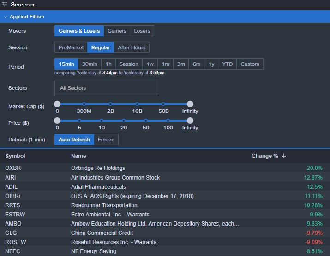Click the 12.87% change value
330x256 pixels.
313,178
